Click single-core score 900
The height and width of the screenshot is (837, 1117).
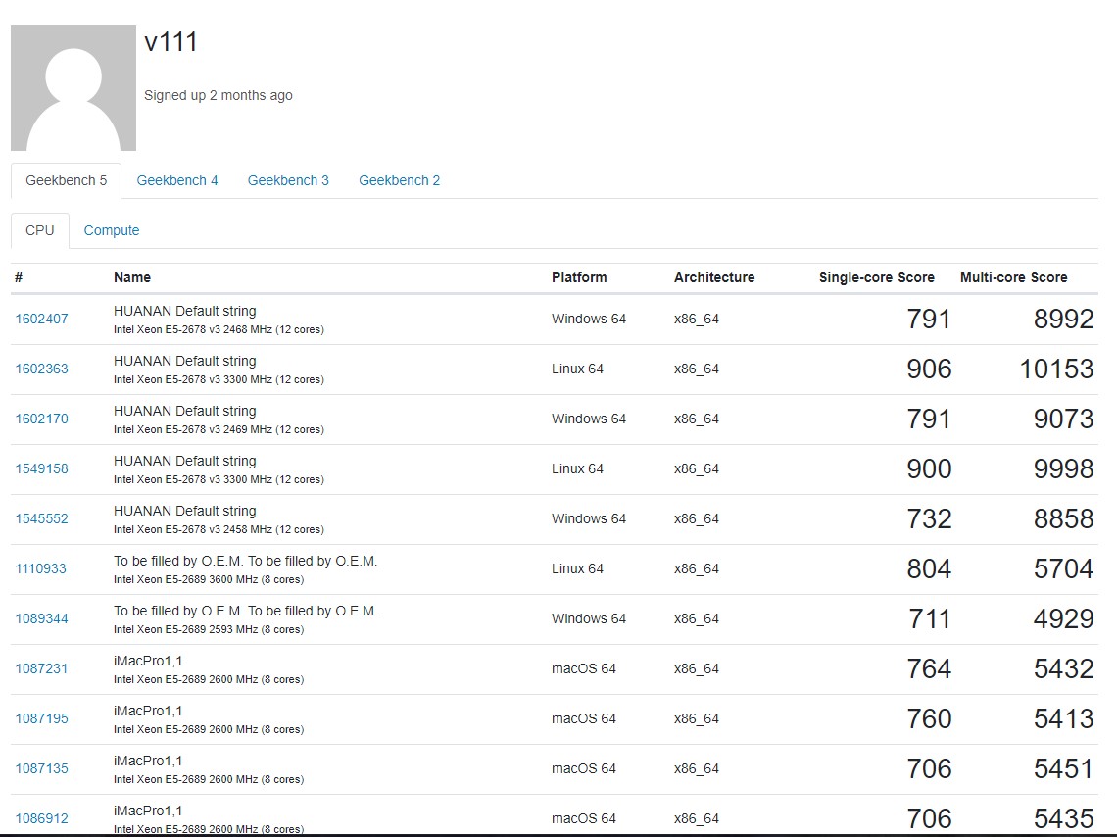(x=929, y=468)
